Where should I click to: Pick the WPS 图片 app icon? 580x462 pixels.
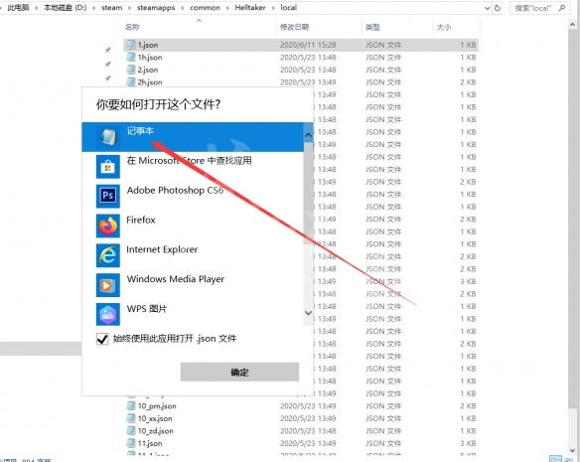[x=108, y=314]
